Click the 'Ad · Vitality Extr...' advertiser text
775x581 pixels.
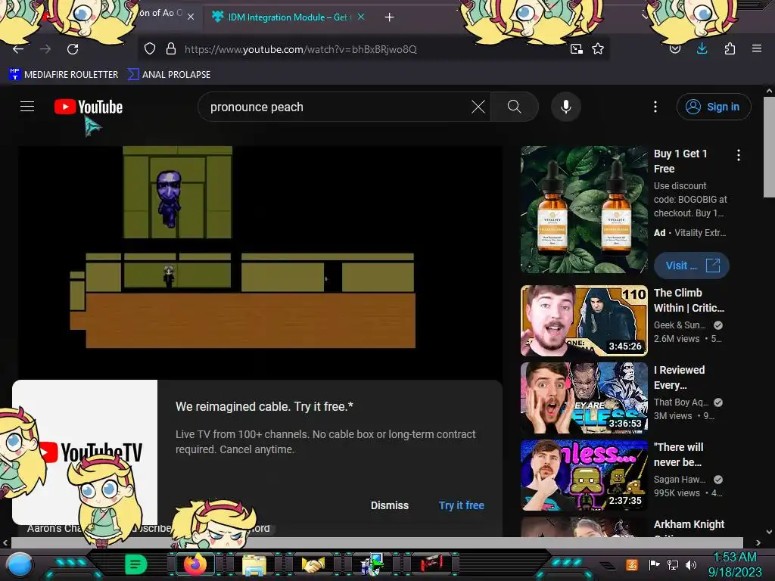[x=689, y=233]
